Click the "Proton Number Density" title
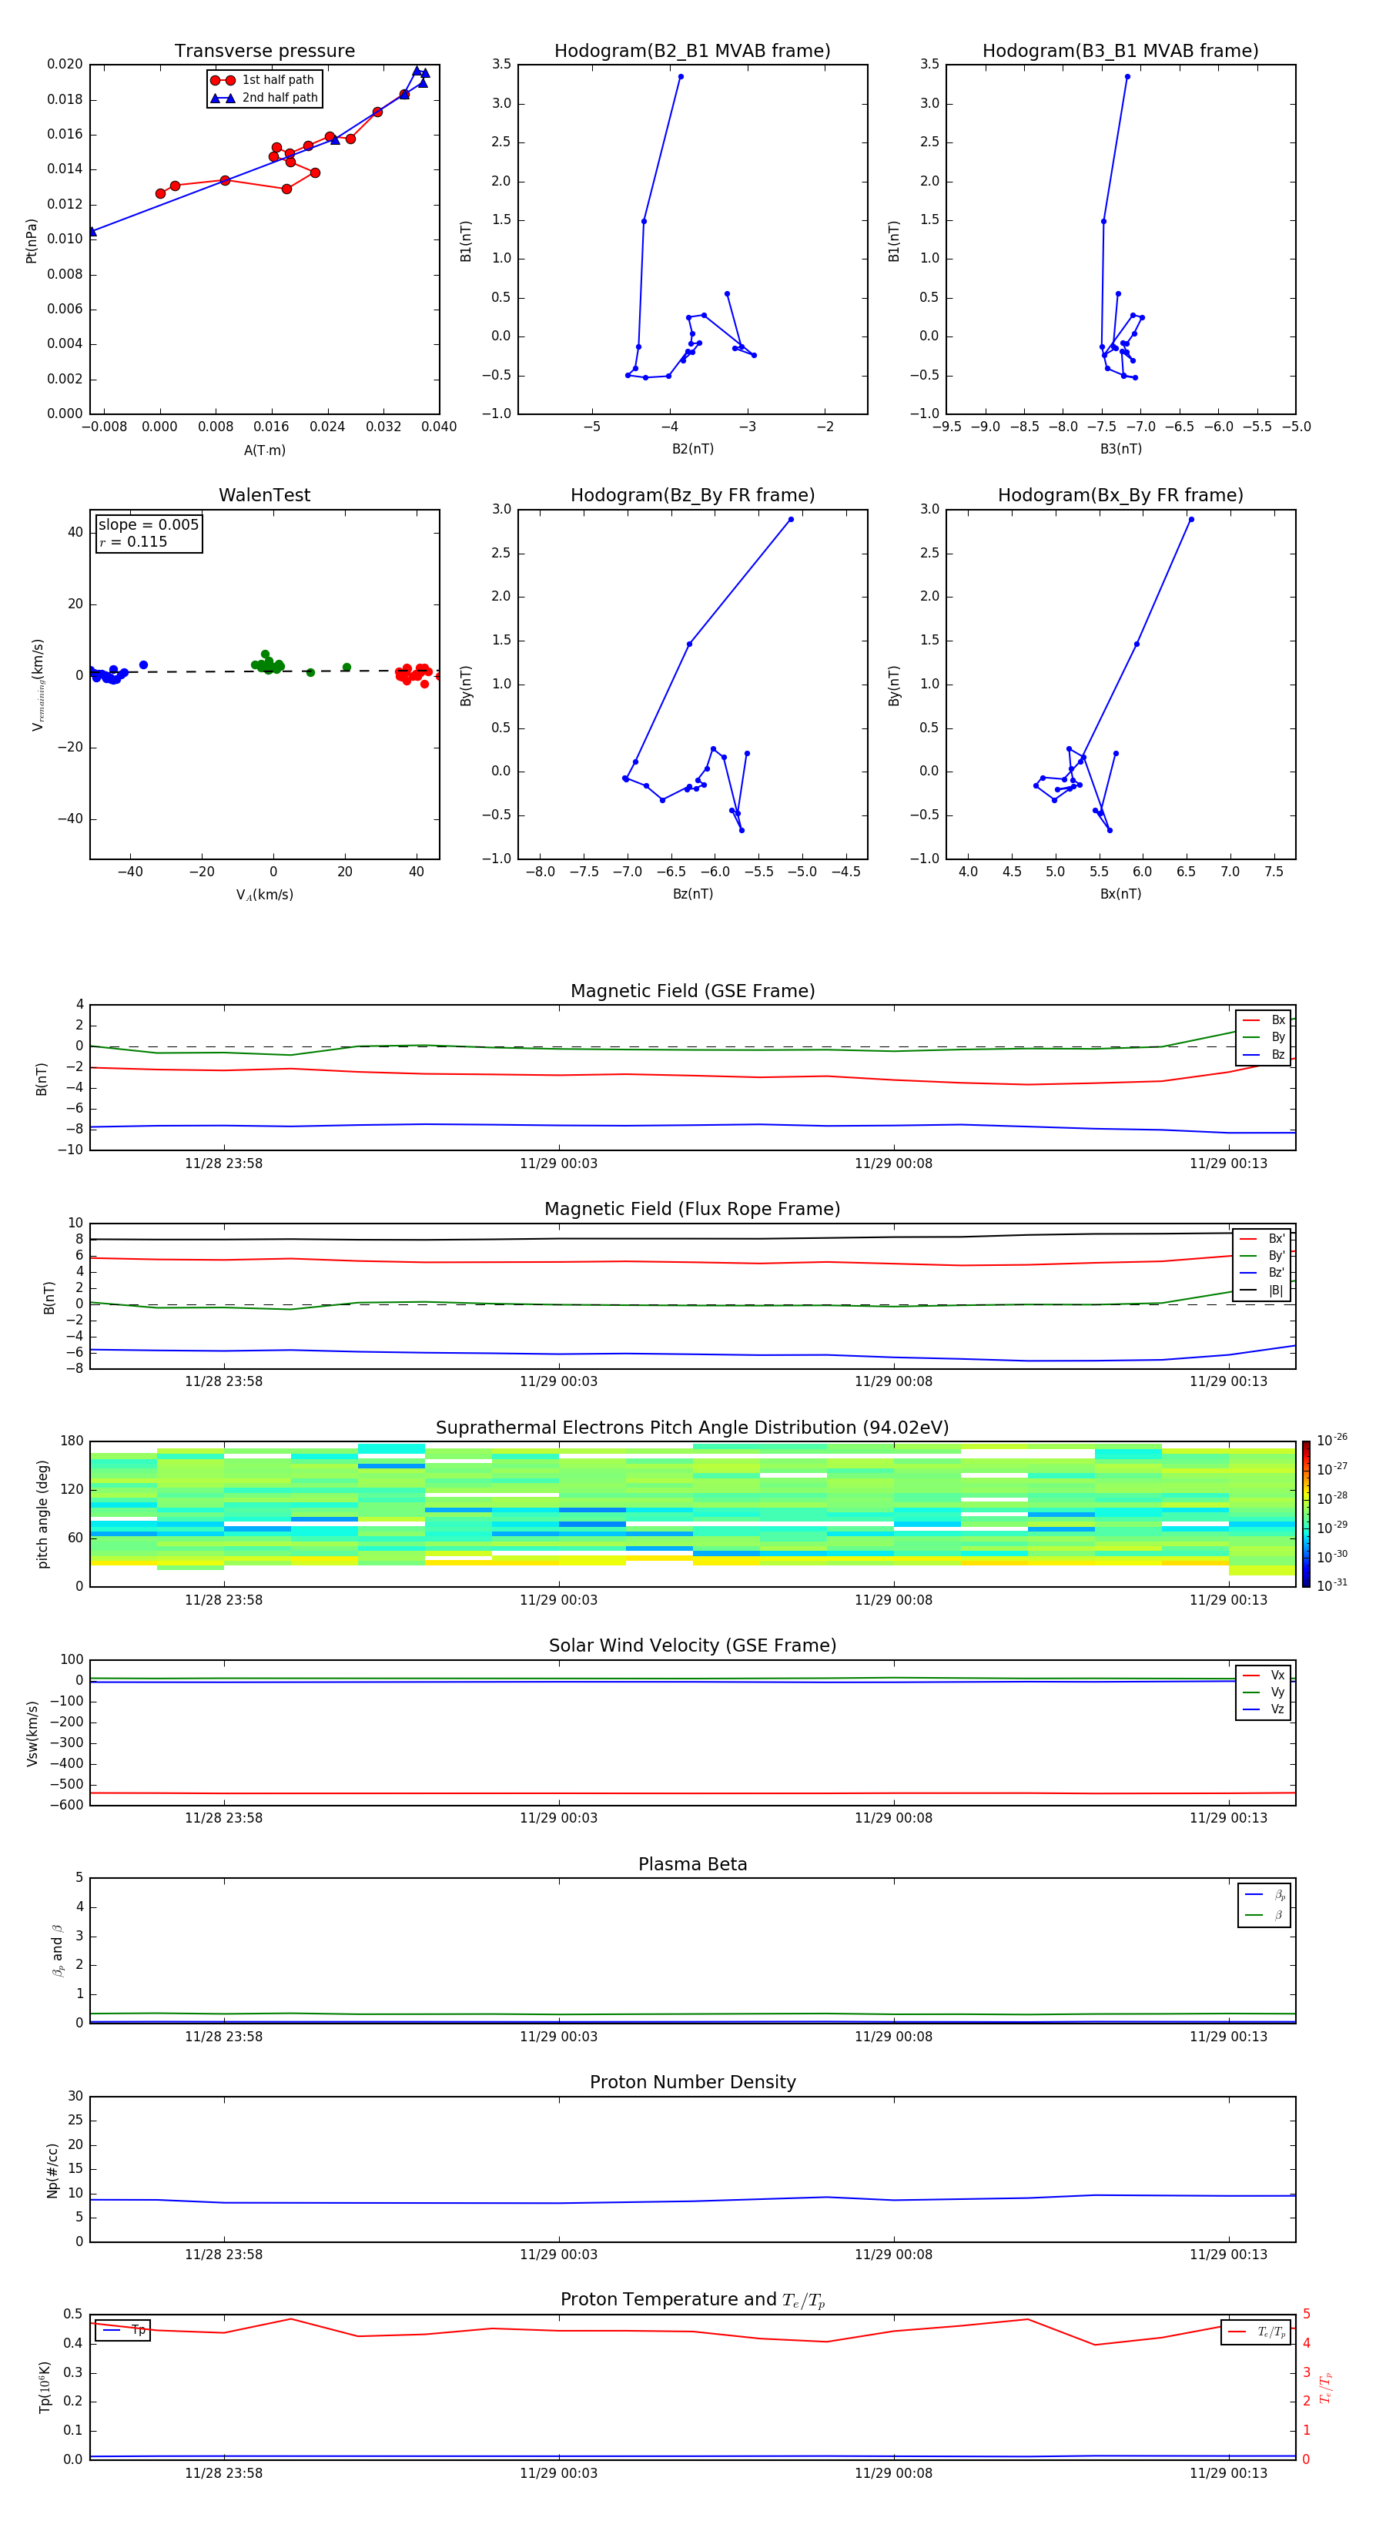This screenshot has width=1386, height=2541. (x=692, y=2082)
